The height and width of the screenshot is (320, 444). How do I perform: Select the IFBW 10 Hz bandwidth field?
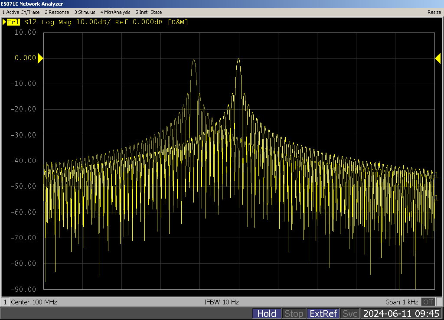(x=222, y=302)
